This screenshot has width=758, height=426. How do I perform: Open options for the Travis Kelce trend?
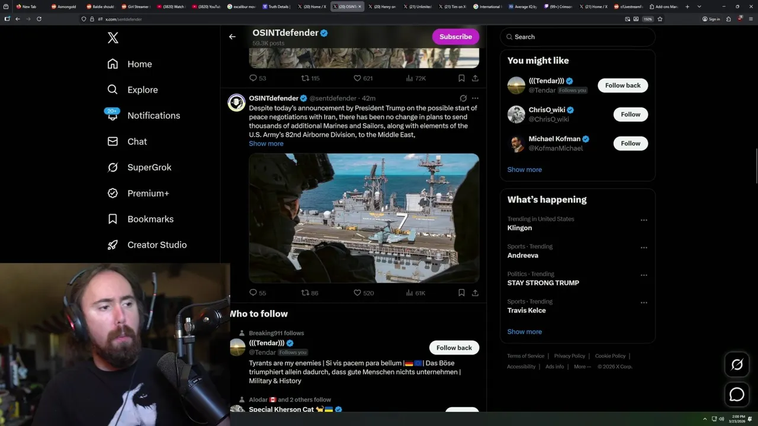(644, 303)
